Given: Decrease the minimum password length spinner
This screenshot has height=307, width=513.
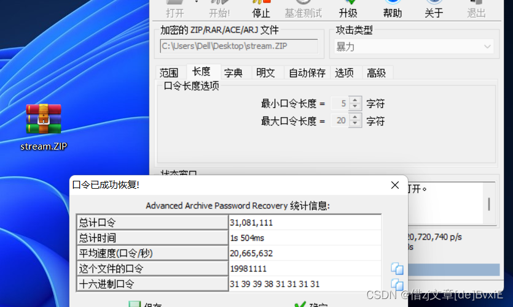Looking at the screenshot, I should coord(355,107).
